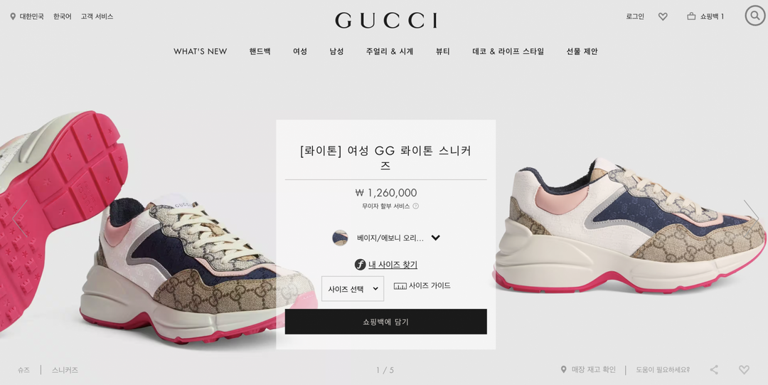Expand the 베이지/에보니 color dropdown arrow

tap(435, 238)
